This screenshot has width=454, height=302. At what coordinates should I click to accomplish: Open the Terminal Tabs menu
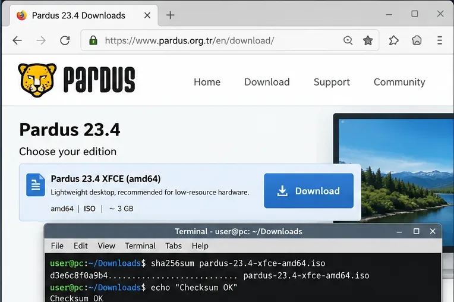click(174, 246)
